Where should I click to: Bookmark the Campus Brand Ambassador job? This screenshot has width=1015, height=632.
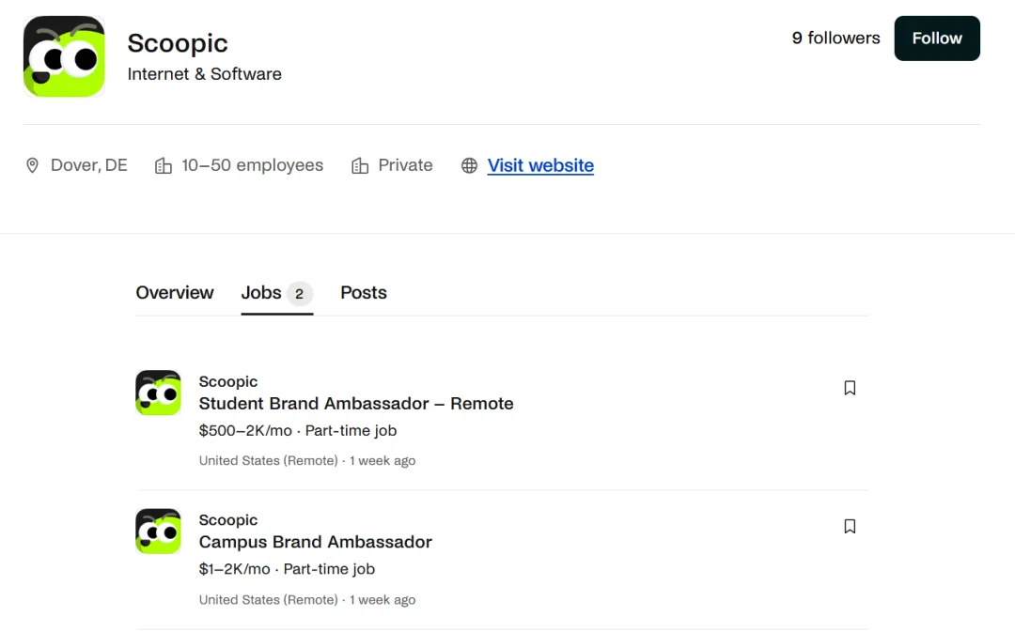[x=850, y=526]
